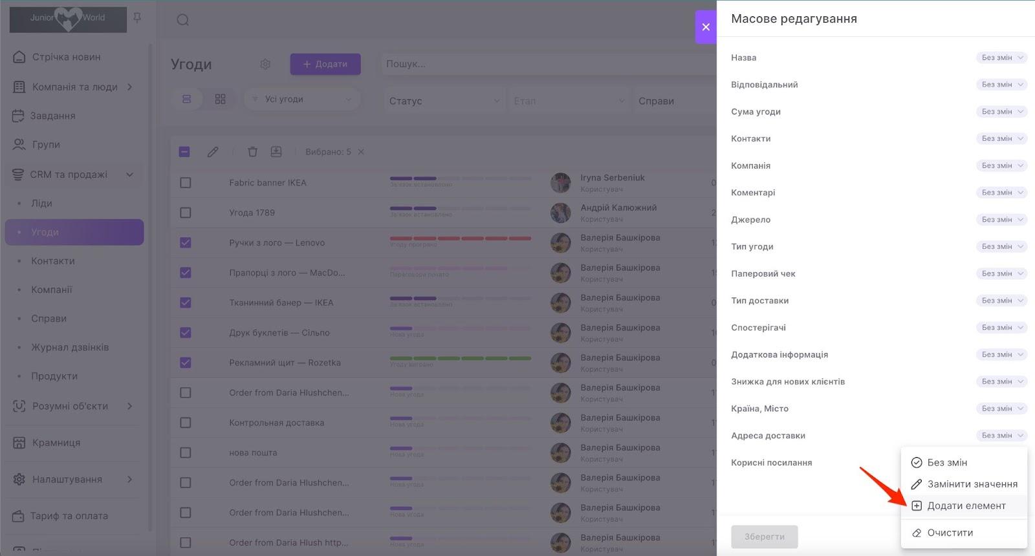1035x556 pixels.
Task: Open the Статус filter dropdown
Action: click(x=444, y=101)
